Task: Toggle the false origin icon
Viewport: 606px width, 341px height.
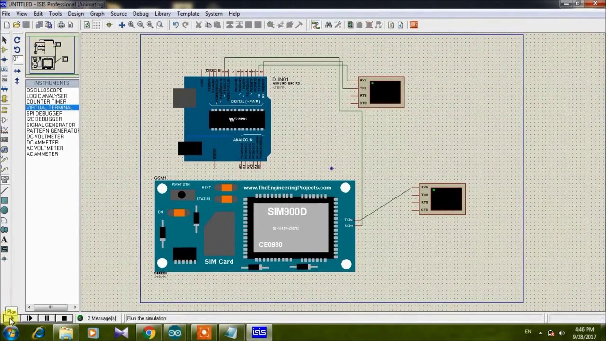Action: coord(109,25)
